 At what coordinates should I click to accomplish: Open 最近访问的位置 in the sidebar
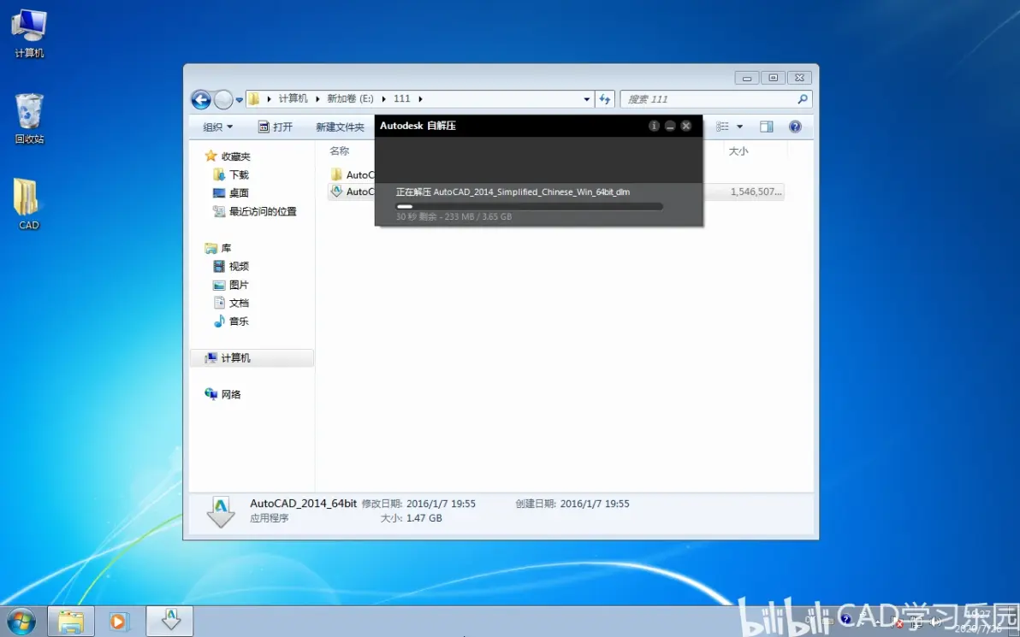tap(254, 211)
